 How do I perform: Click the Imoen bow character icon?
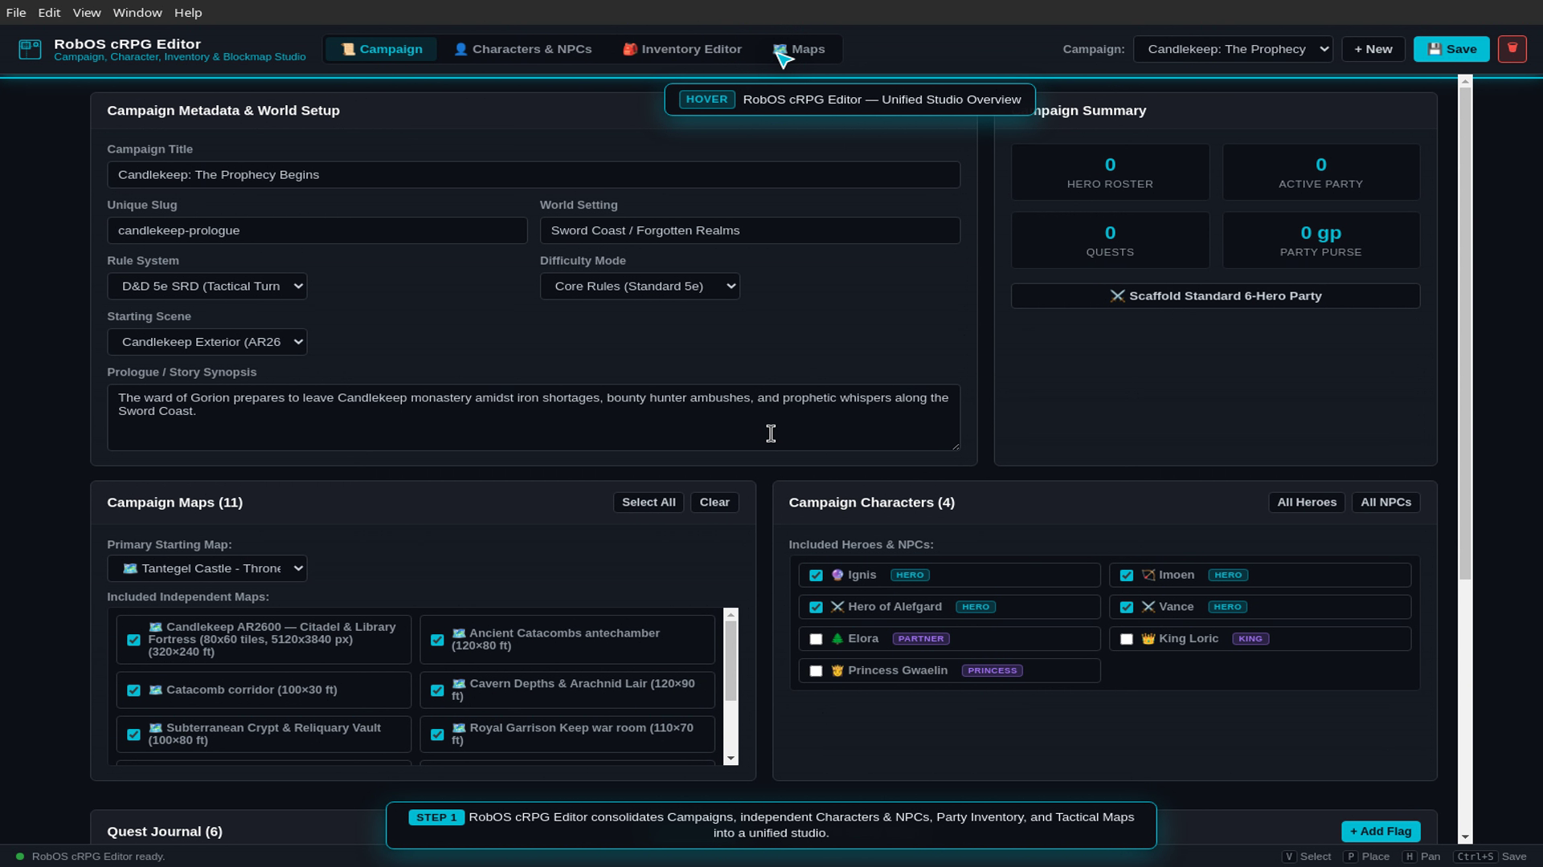[1148, 575]
